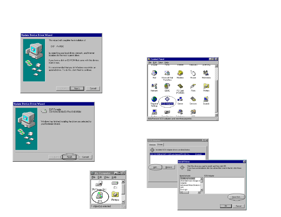Image resolution: width=281 pixels, height=217 pixels.
Task: Select AMI in Manufacturers list
Action: click(182, 187)
